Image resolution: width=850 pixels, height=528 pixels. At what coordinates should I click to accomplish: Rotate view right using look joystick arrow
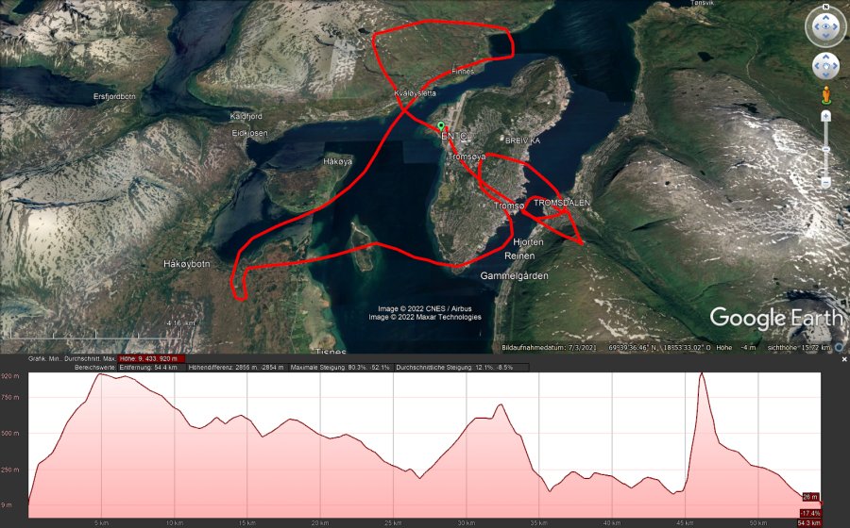tap(837, 27)
